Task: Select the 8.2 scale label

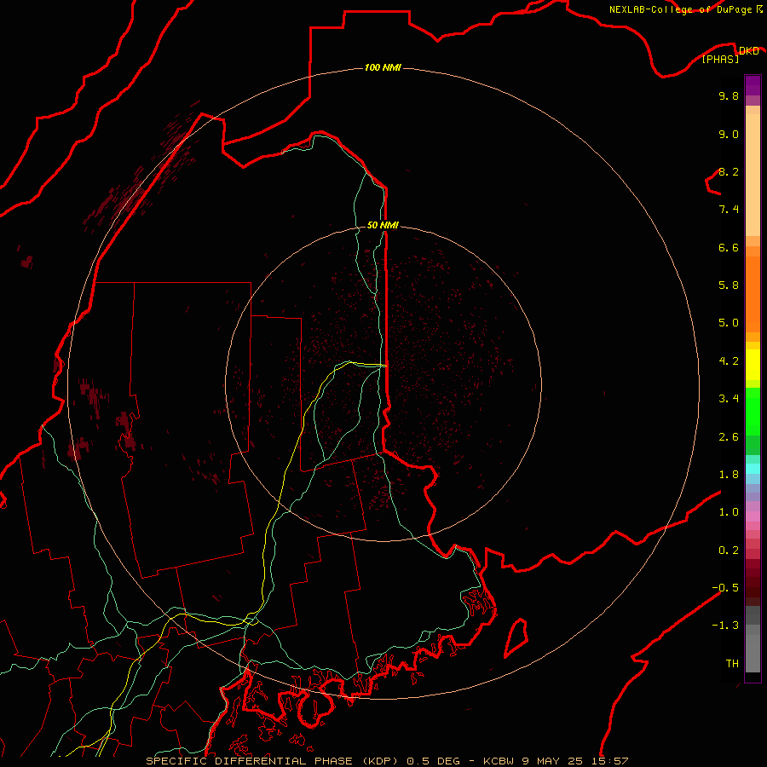Action: [729, 171]
